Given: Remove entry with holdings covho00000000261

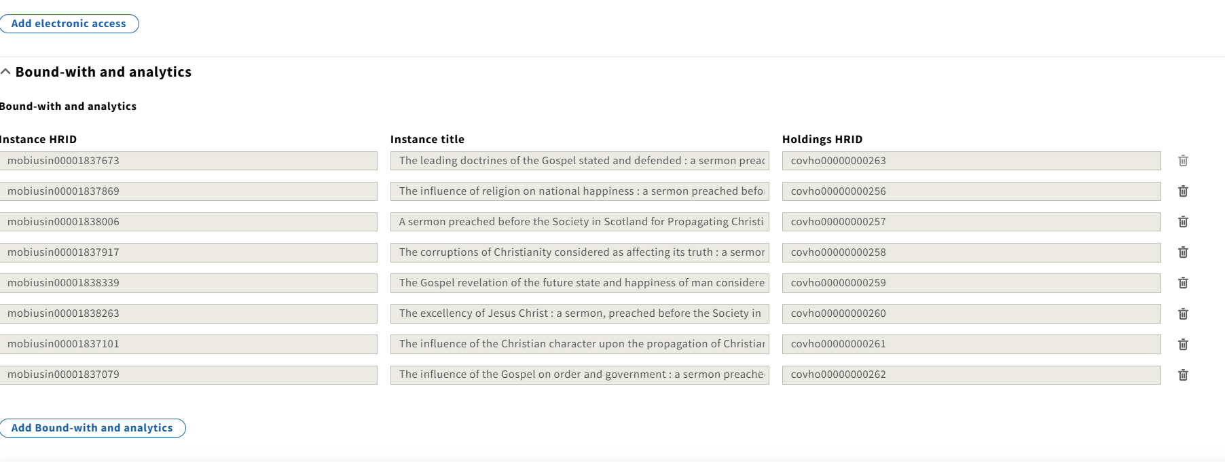Looking at the screenshot, I should click(1183, 344).
